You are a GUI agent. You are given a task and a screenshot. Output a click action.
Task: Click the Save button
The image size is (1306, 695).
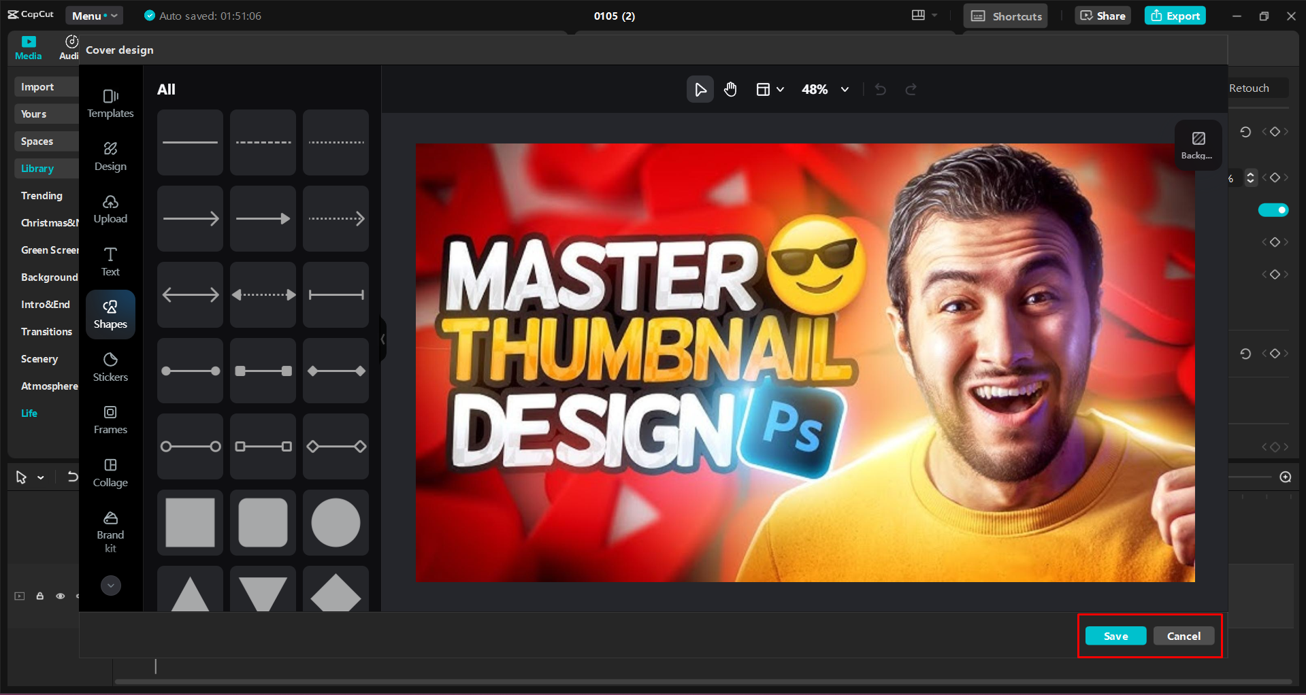click(x=1115, y=636)
